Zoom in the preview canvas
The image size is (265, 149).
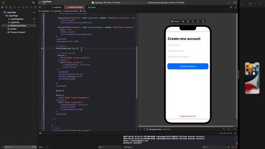[x=235, y=129]
